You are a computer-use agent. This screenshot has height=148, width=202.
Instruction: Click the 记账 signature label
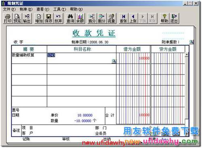tap(26, 139)
